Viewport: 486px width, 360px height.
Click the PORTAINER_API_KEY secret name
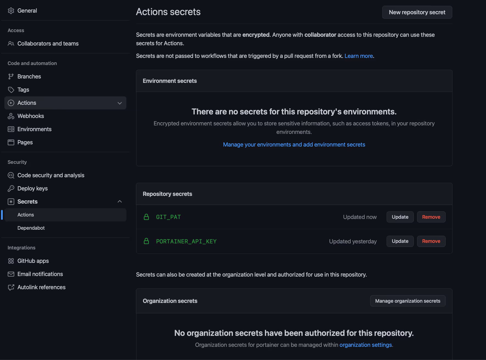point(186,241)
